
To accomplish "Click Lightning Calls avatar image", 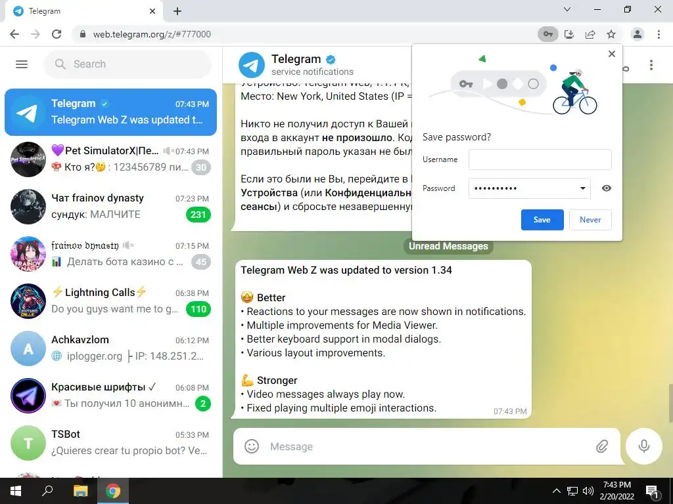I will click(28, 301).
